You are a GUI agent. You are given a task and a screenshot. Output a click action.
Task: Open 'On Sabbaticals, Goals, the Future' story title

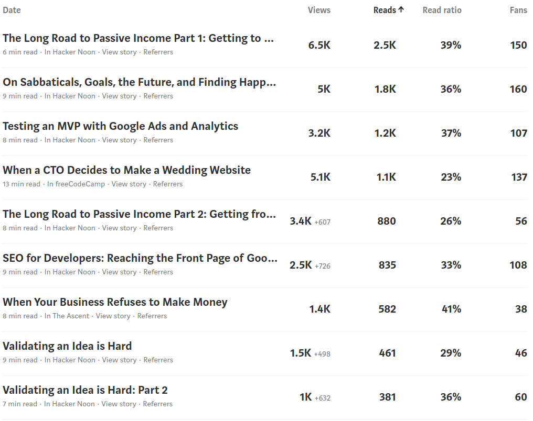tap(139, 82)
